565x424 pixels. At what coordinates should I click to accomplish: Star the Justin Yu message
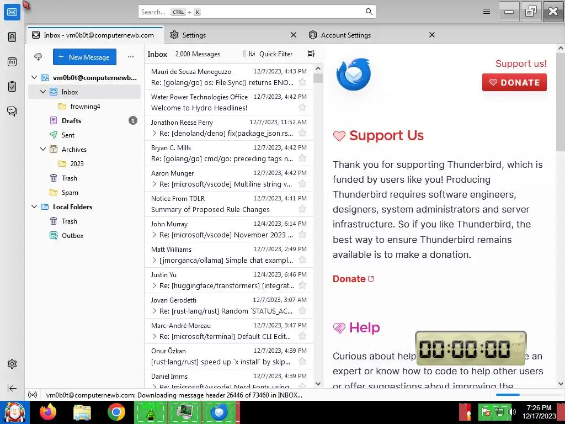[302, 285]
